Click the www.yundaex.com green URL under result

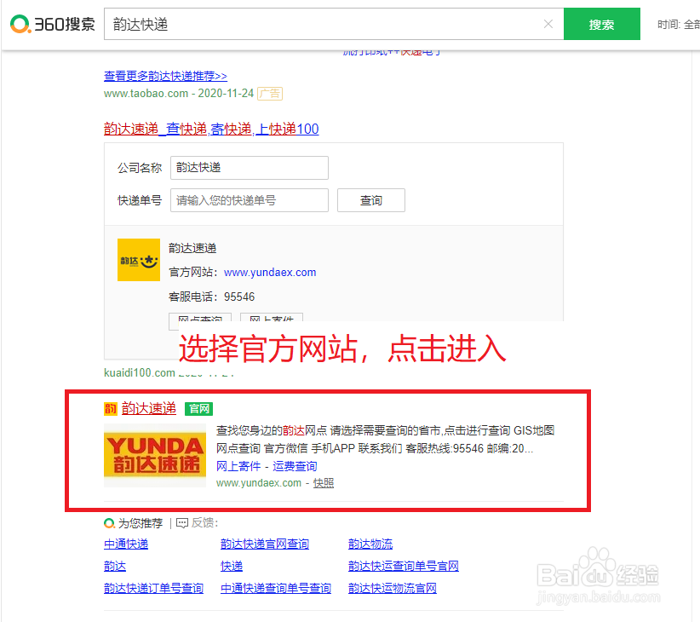coord(259,482)
